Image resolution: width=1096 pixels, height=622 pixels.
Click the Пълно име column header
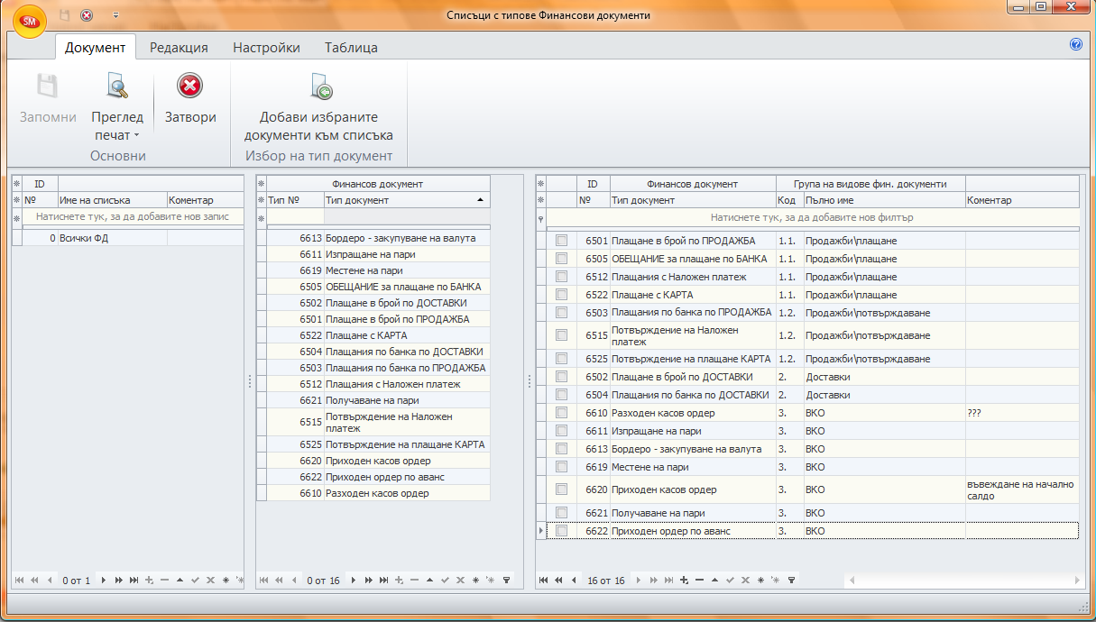point(884,200)
